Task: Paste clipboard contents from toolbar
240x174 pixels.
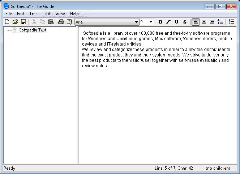Action: point(51,22)
